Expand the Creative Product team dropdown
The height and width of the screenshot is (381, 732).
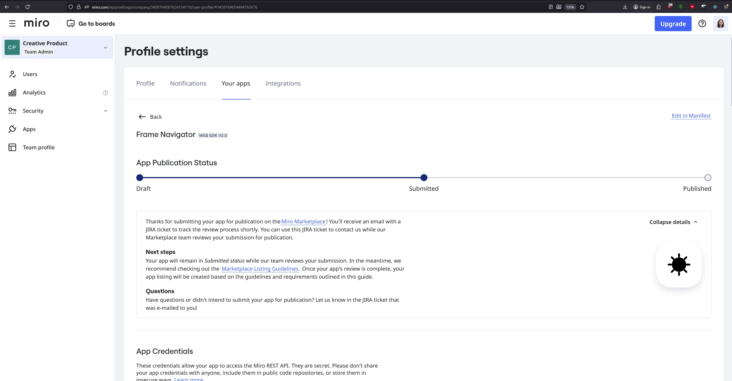point(105,47)
